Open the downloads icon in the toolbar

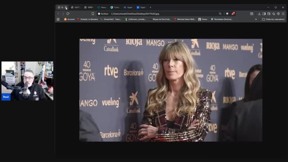259,13
